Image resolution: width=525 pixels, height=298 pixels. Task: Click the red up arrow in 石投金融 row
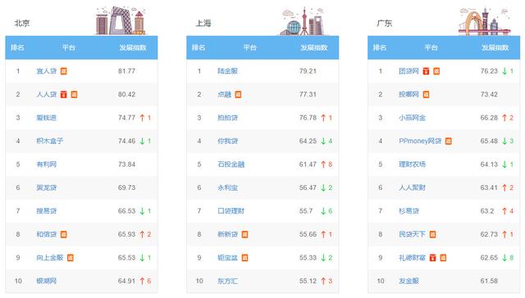tap(323, 165)
